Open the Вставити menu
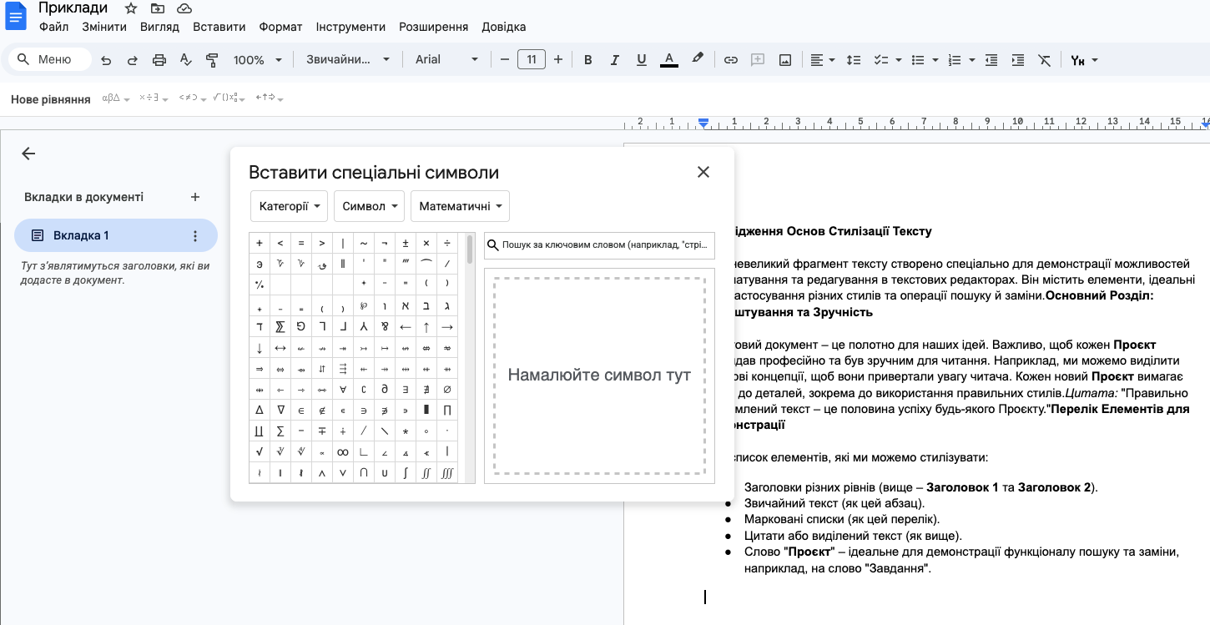The height and width of the screenshot is (625, 1210). pyautogui.click(x=219, y=27)
